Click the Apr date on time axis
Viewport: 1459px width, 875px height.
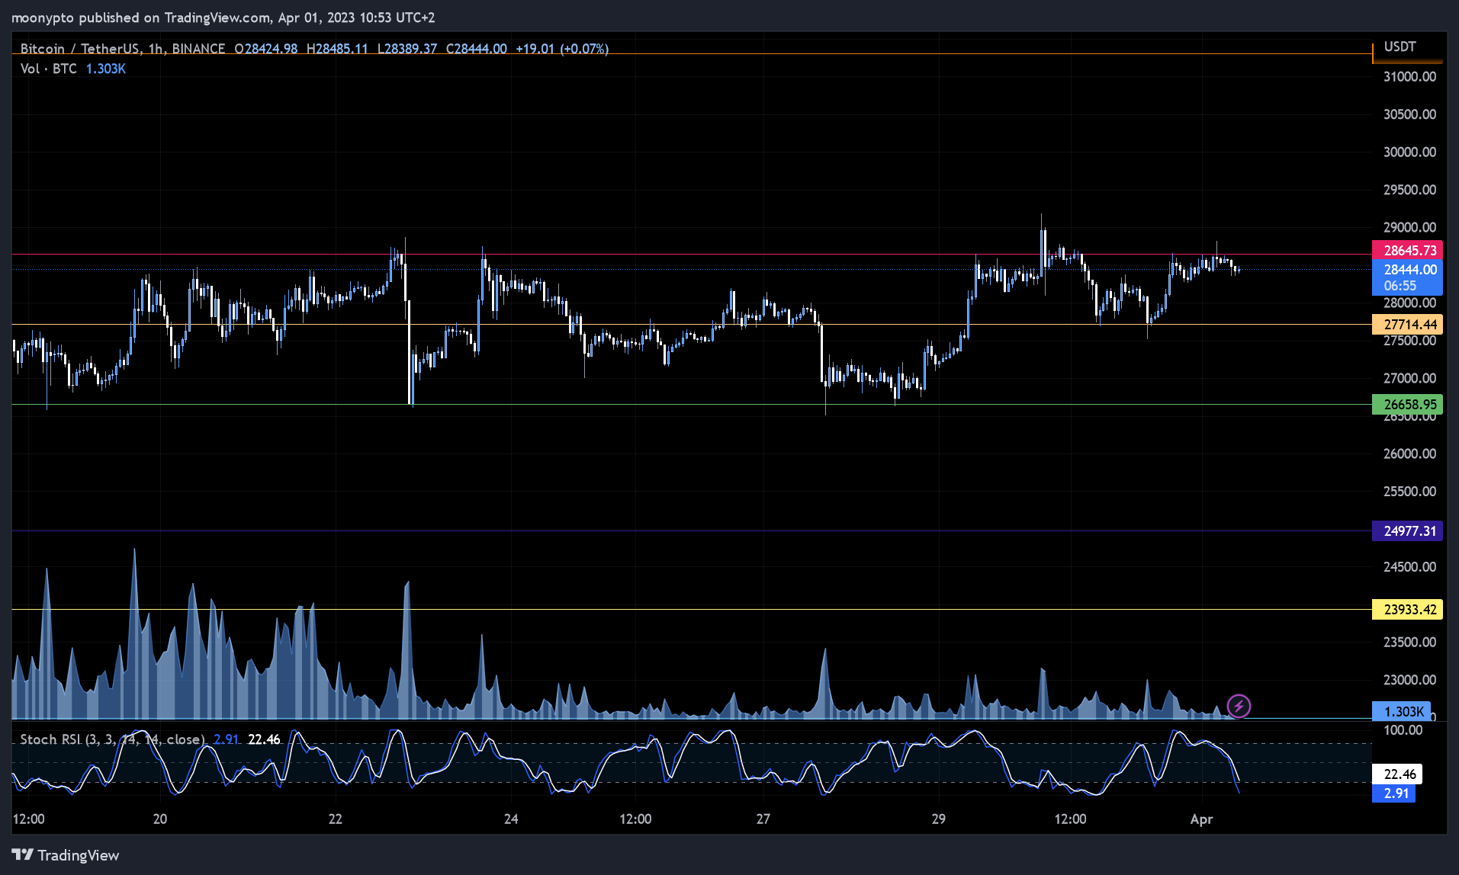(x=1201, y=819)
